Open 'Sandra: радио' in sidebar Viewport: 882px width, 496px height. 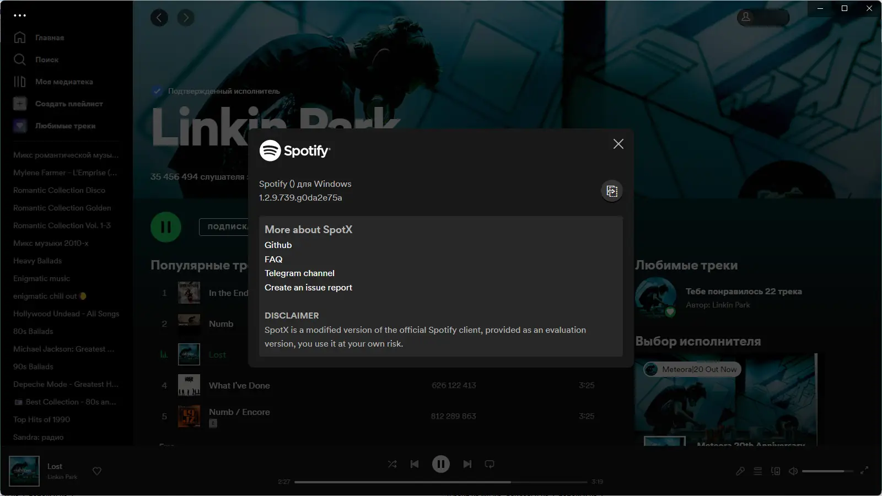coord(38,438)
